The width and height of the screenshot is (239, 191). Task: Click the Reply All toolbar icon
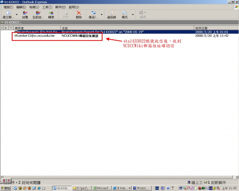tap(38, 14)
